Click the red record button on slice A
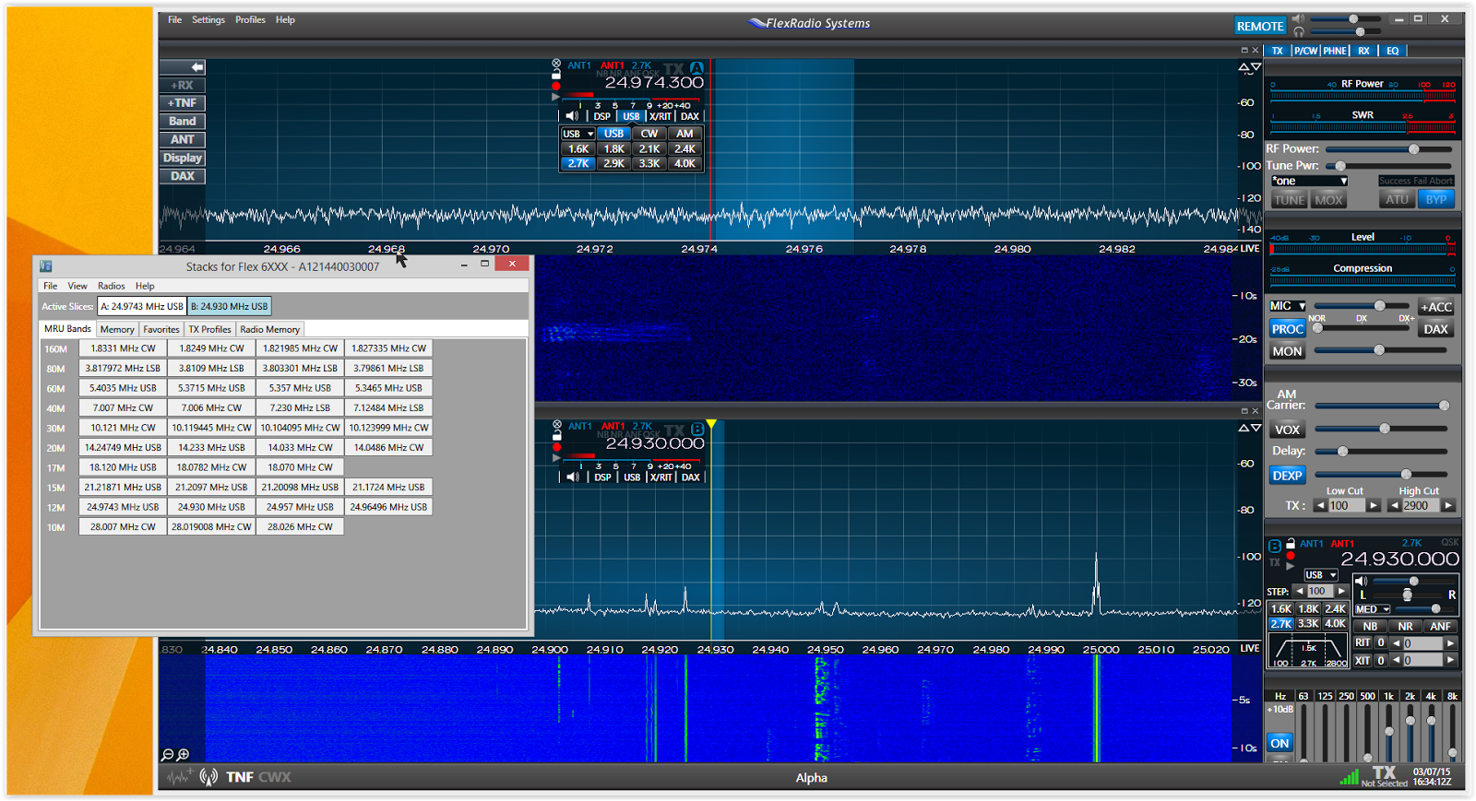The image size is (1476, 801). coord(556,86)
